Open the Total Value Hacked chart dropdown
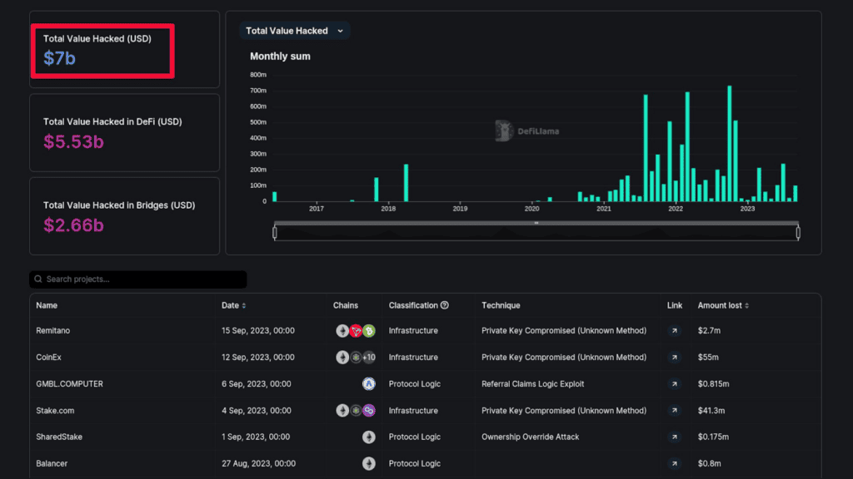 tap(294, 31)
